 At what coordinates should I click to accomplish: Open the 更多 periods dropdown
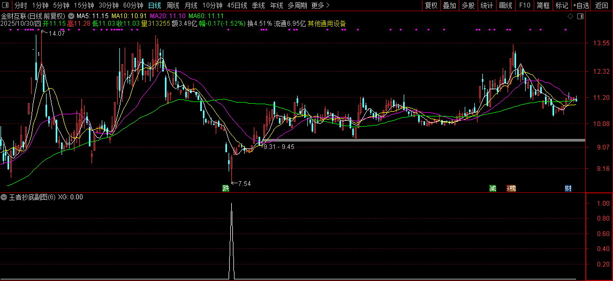321,5
